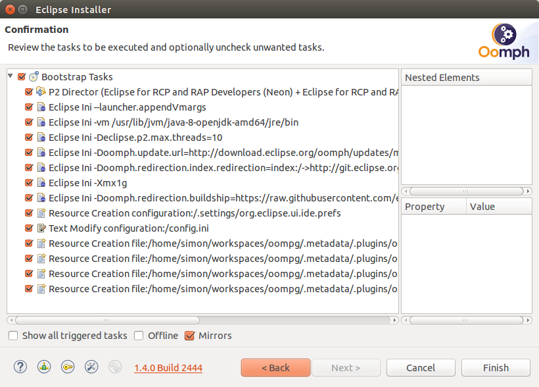Uncheck Resource Creation configuration prefs checkbox
Viewport: 539px width, 387px height.
click(x=29, y=213)
